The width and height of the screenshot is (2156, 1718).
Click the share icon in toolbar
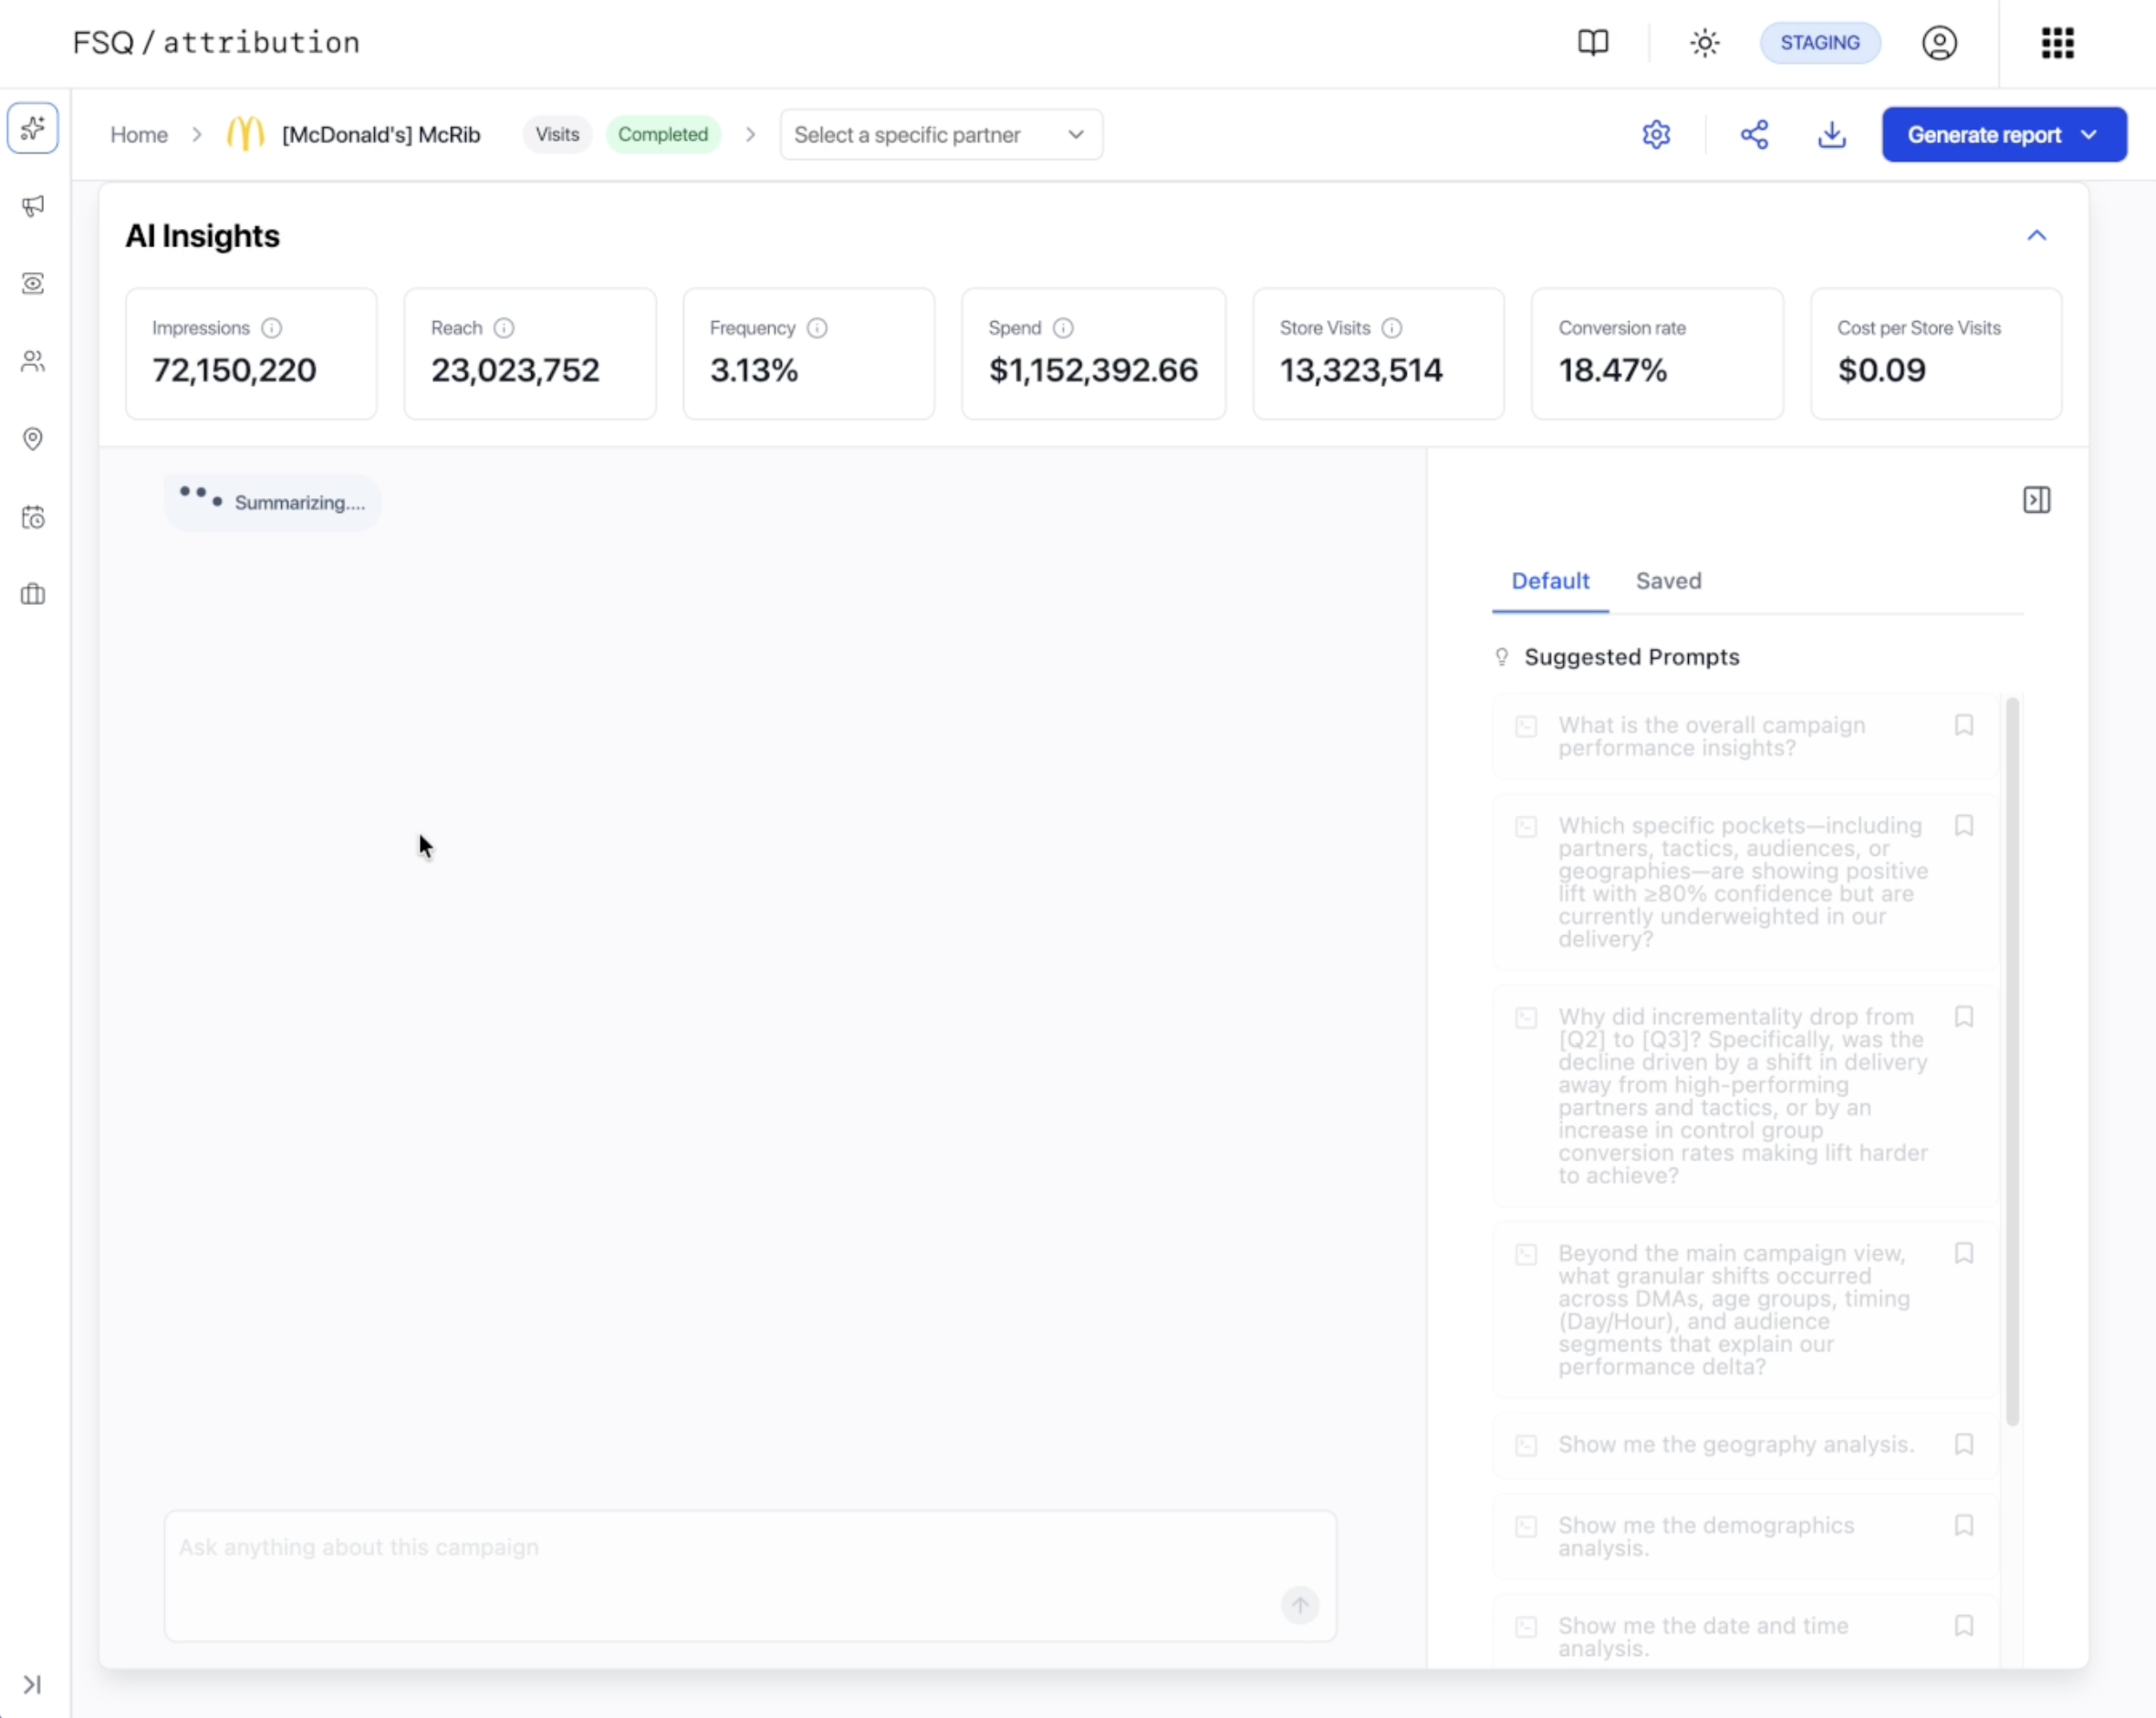pyautogui.click(x=1754, y=135)
